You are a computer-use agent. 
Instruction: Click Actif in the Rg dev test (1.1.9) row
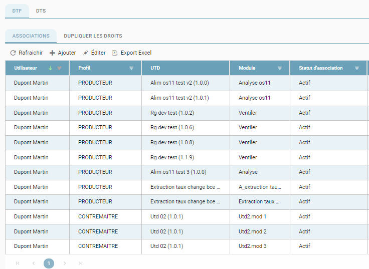point(304,157)
